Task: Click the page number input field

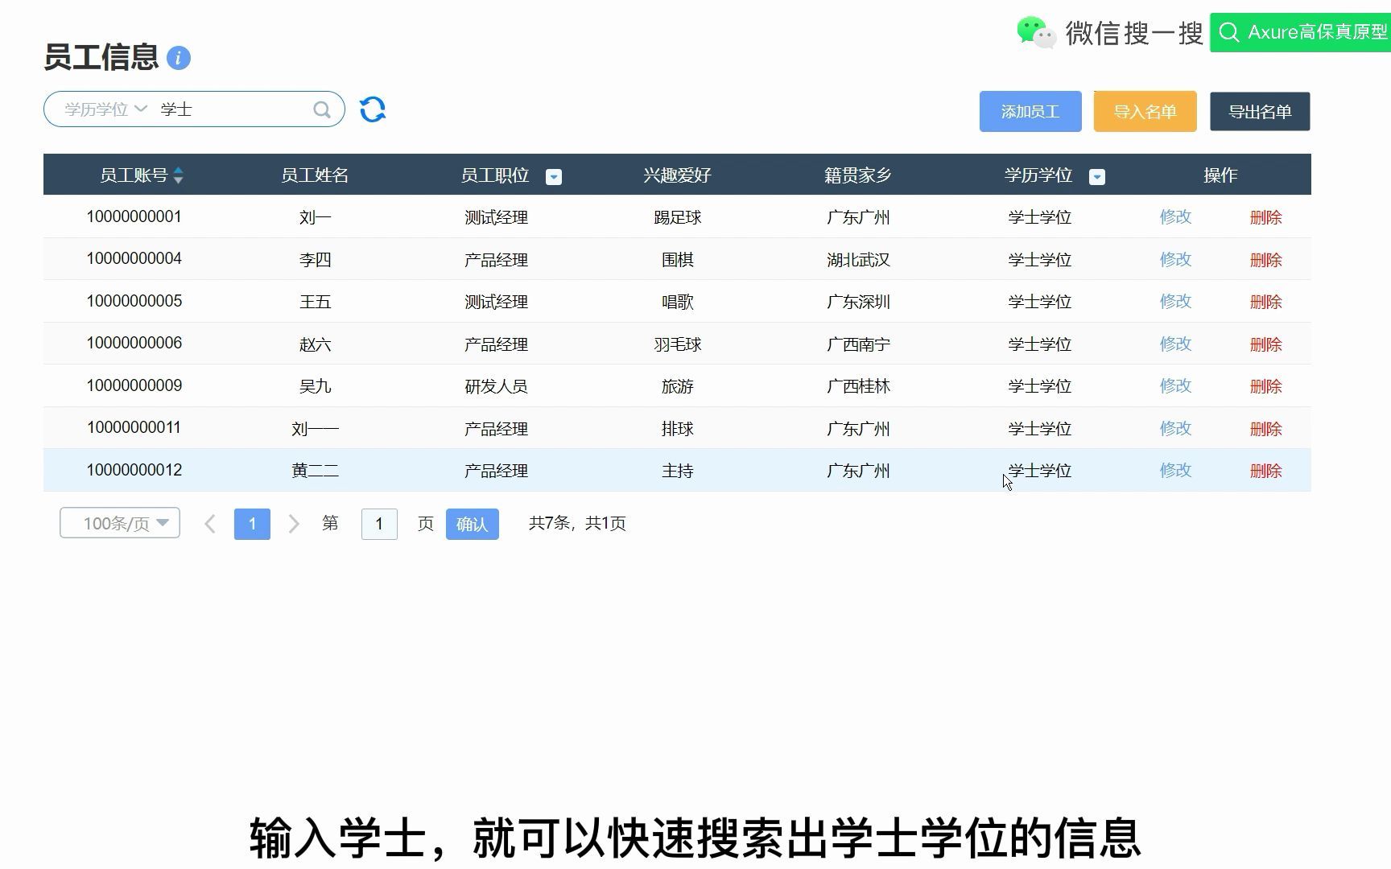Action: (379, 524)
